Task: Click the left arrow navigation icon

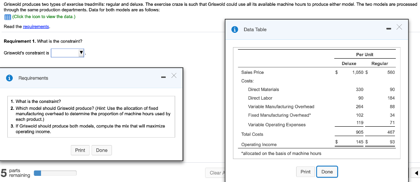Action: pyautogui.click(x=416, y=173)
